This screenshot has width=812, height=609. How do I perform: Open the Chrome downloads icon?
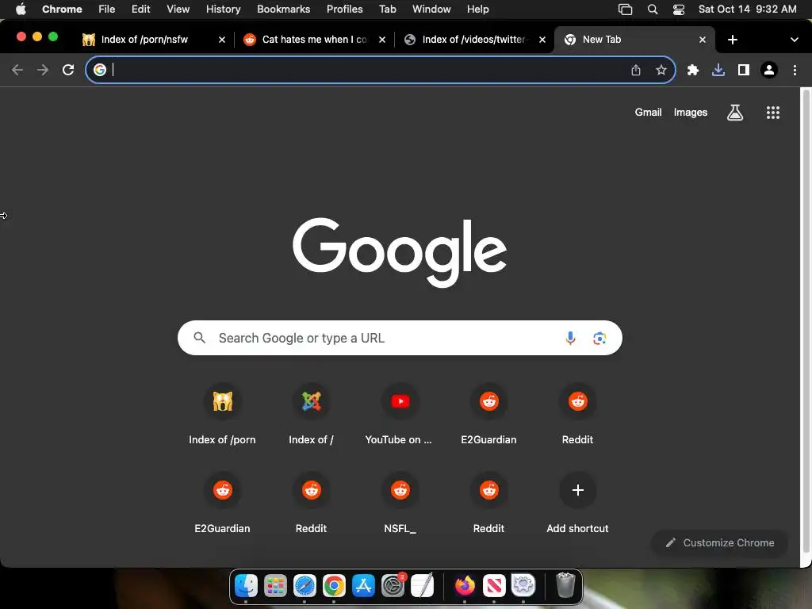tap(718, 70)
